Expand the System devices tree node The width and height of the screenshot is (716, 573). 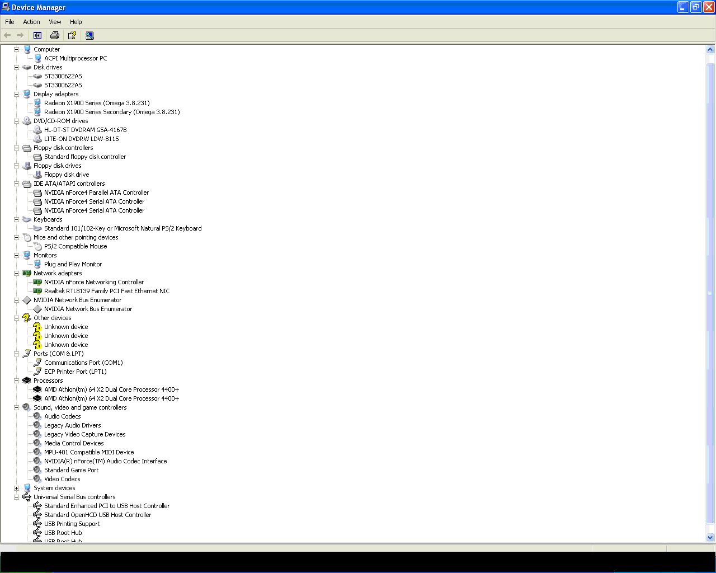coord(16,488)
